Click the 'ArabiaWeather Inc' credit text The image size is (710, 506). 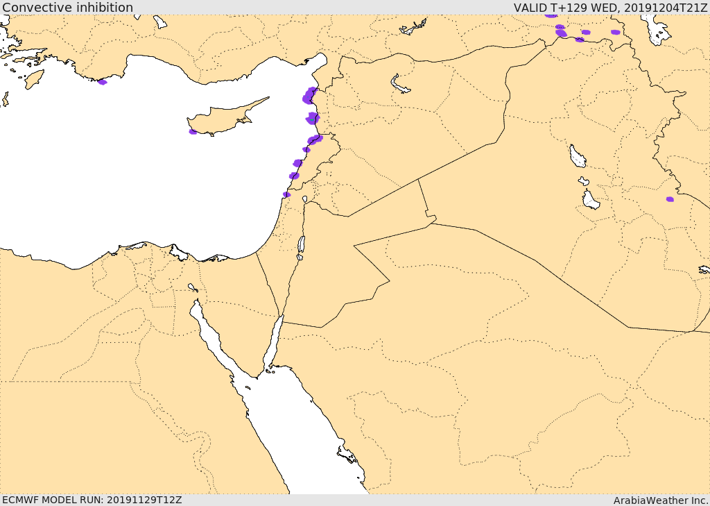point(661,500)
